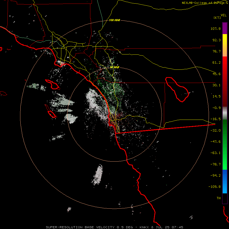Click the -94.2 velocity scale value
Viewport: 229px width, 229px height.
click(x=216, y=176)
